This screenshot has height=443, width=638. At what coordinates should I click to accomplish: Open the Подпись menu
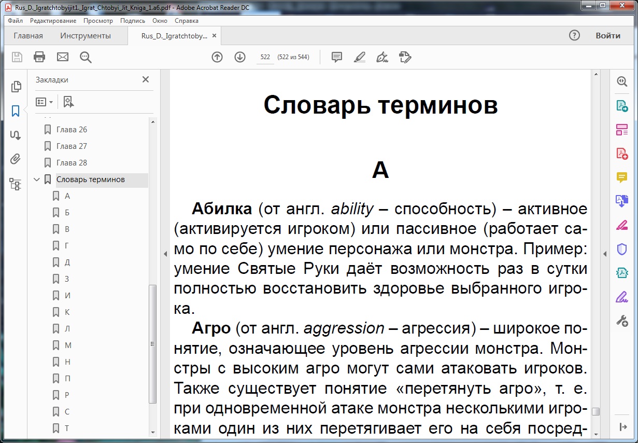point(133,21)
